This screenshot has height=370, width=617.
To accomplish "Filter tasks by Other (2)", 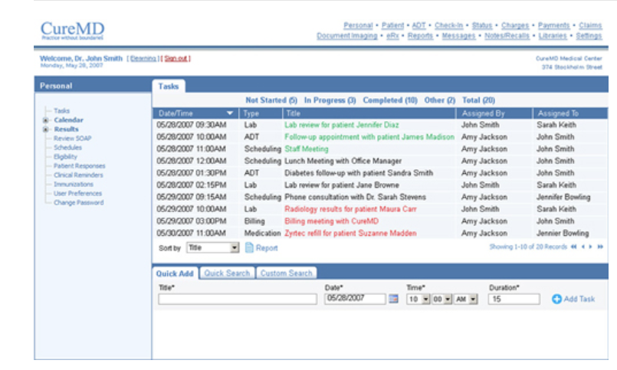I will [x=439, y=100].
